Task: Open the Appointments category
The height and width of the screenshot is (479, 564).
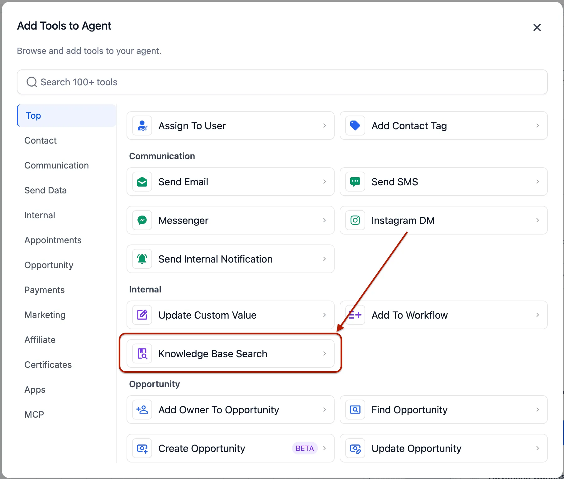Action: pyautogui.click(x=67, y=240)
